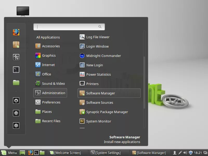The image size is (208, 156).
Task: Click the Quit power icon in sidebar
Action: pyautogui.click(x=16, y=126)
